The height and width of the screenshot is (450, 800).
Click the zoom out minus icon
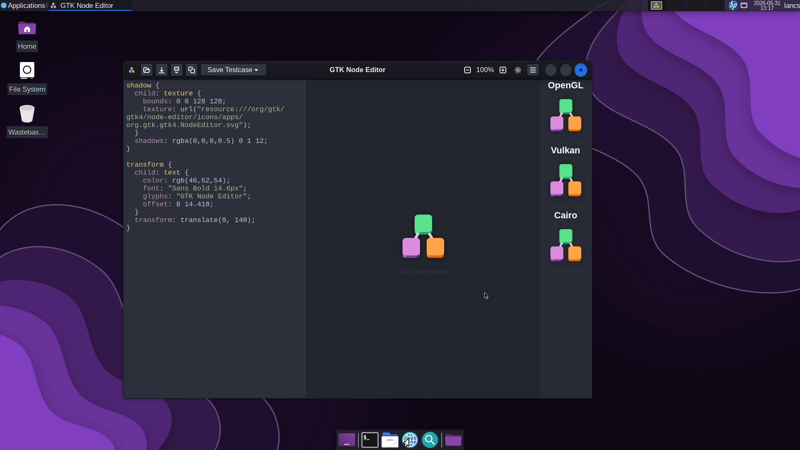467,70
